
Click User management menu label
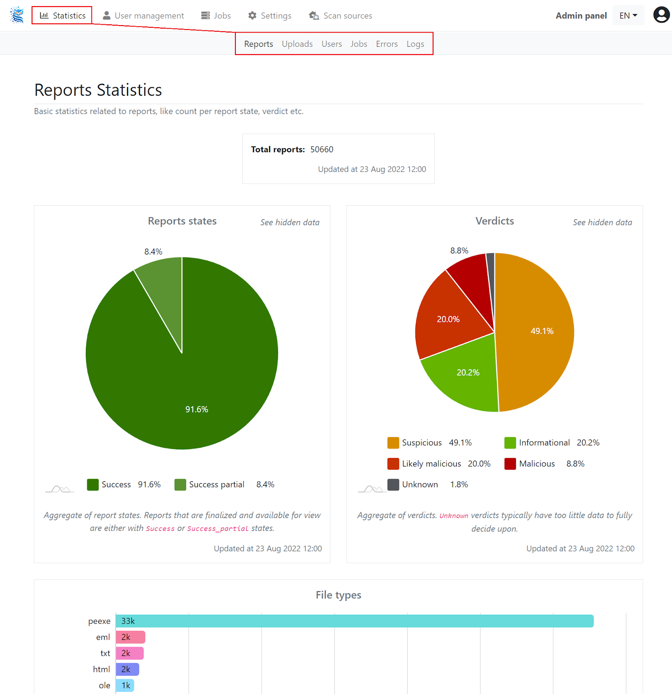tap(149, 16)
